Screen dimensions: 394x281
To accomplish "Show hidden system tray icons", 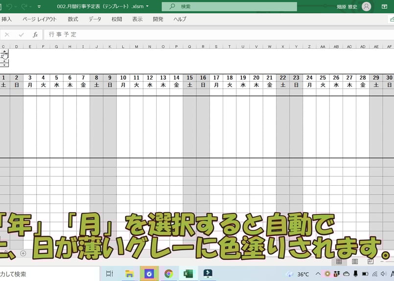I will click(x=318, y=274).
